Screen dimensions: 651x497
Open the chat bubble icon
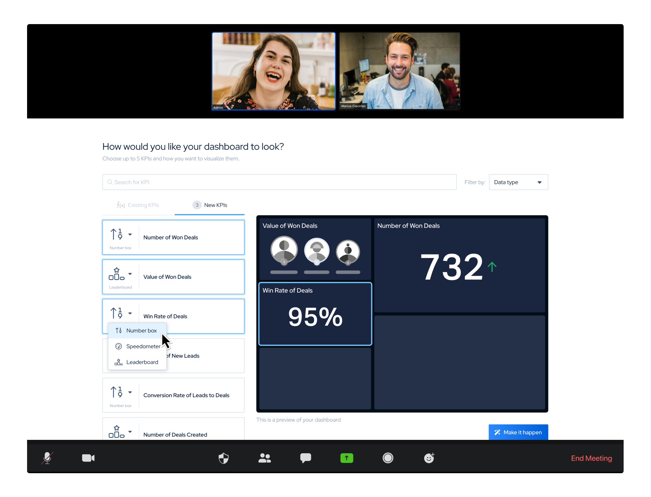point(306,458)
